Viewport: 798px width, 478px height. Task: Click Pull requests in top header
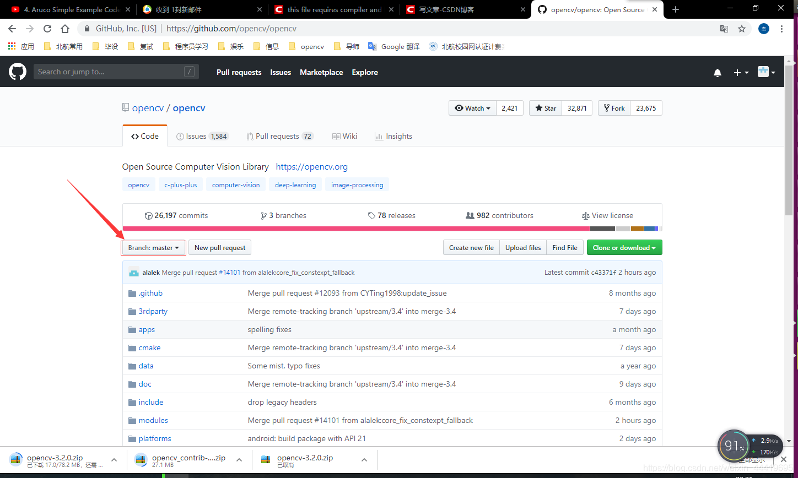pyautogui.click(x=239, y=72)
